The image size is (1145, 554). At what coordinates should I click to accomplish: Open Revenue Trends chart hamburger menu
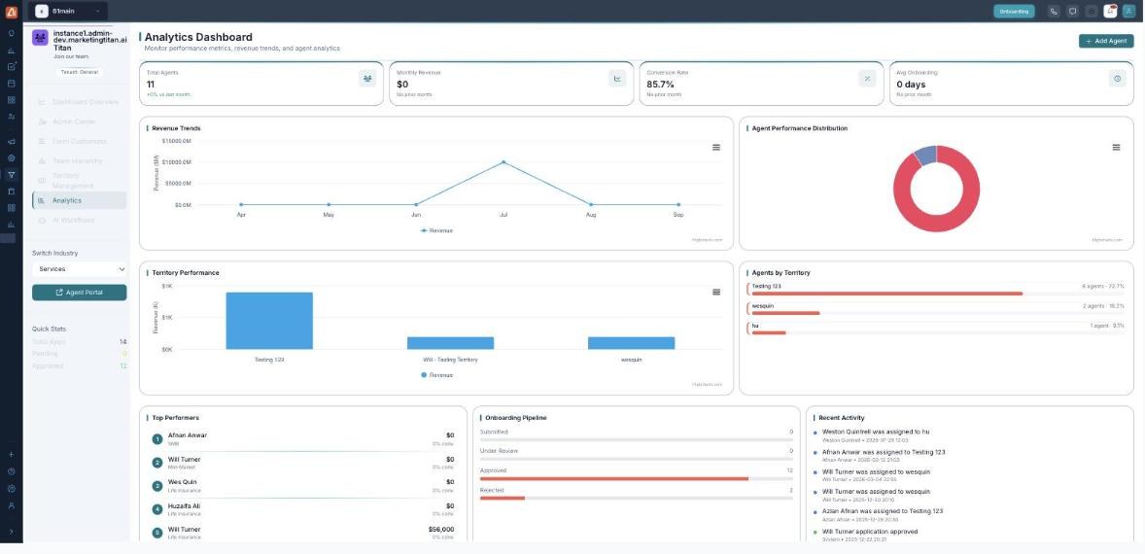(x=716, y=148)
